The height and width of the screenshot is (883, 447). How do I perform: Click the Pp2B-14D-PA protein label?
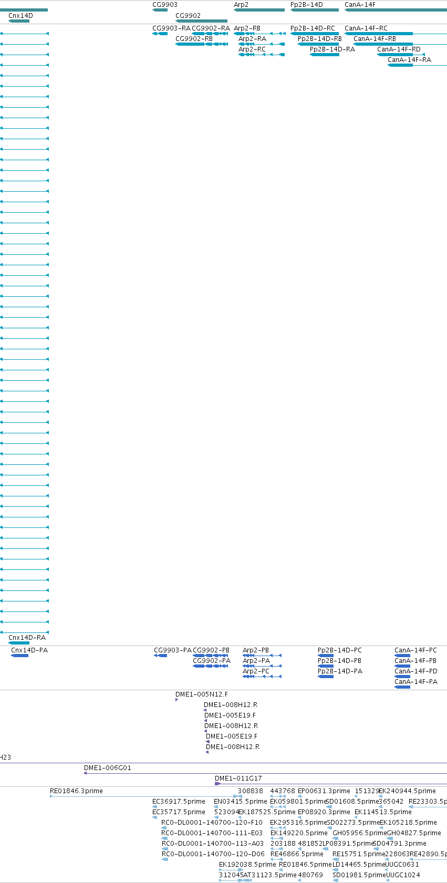point(340,671)
